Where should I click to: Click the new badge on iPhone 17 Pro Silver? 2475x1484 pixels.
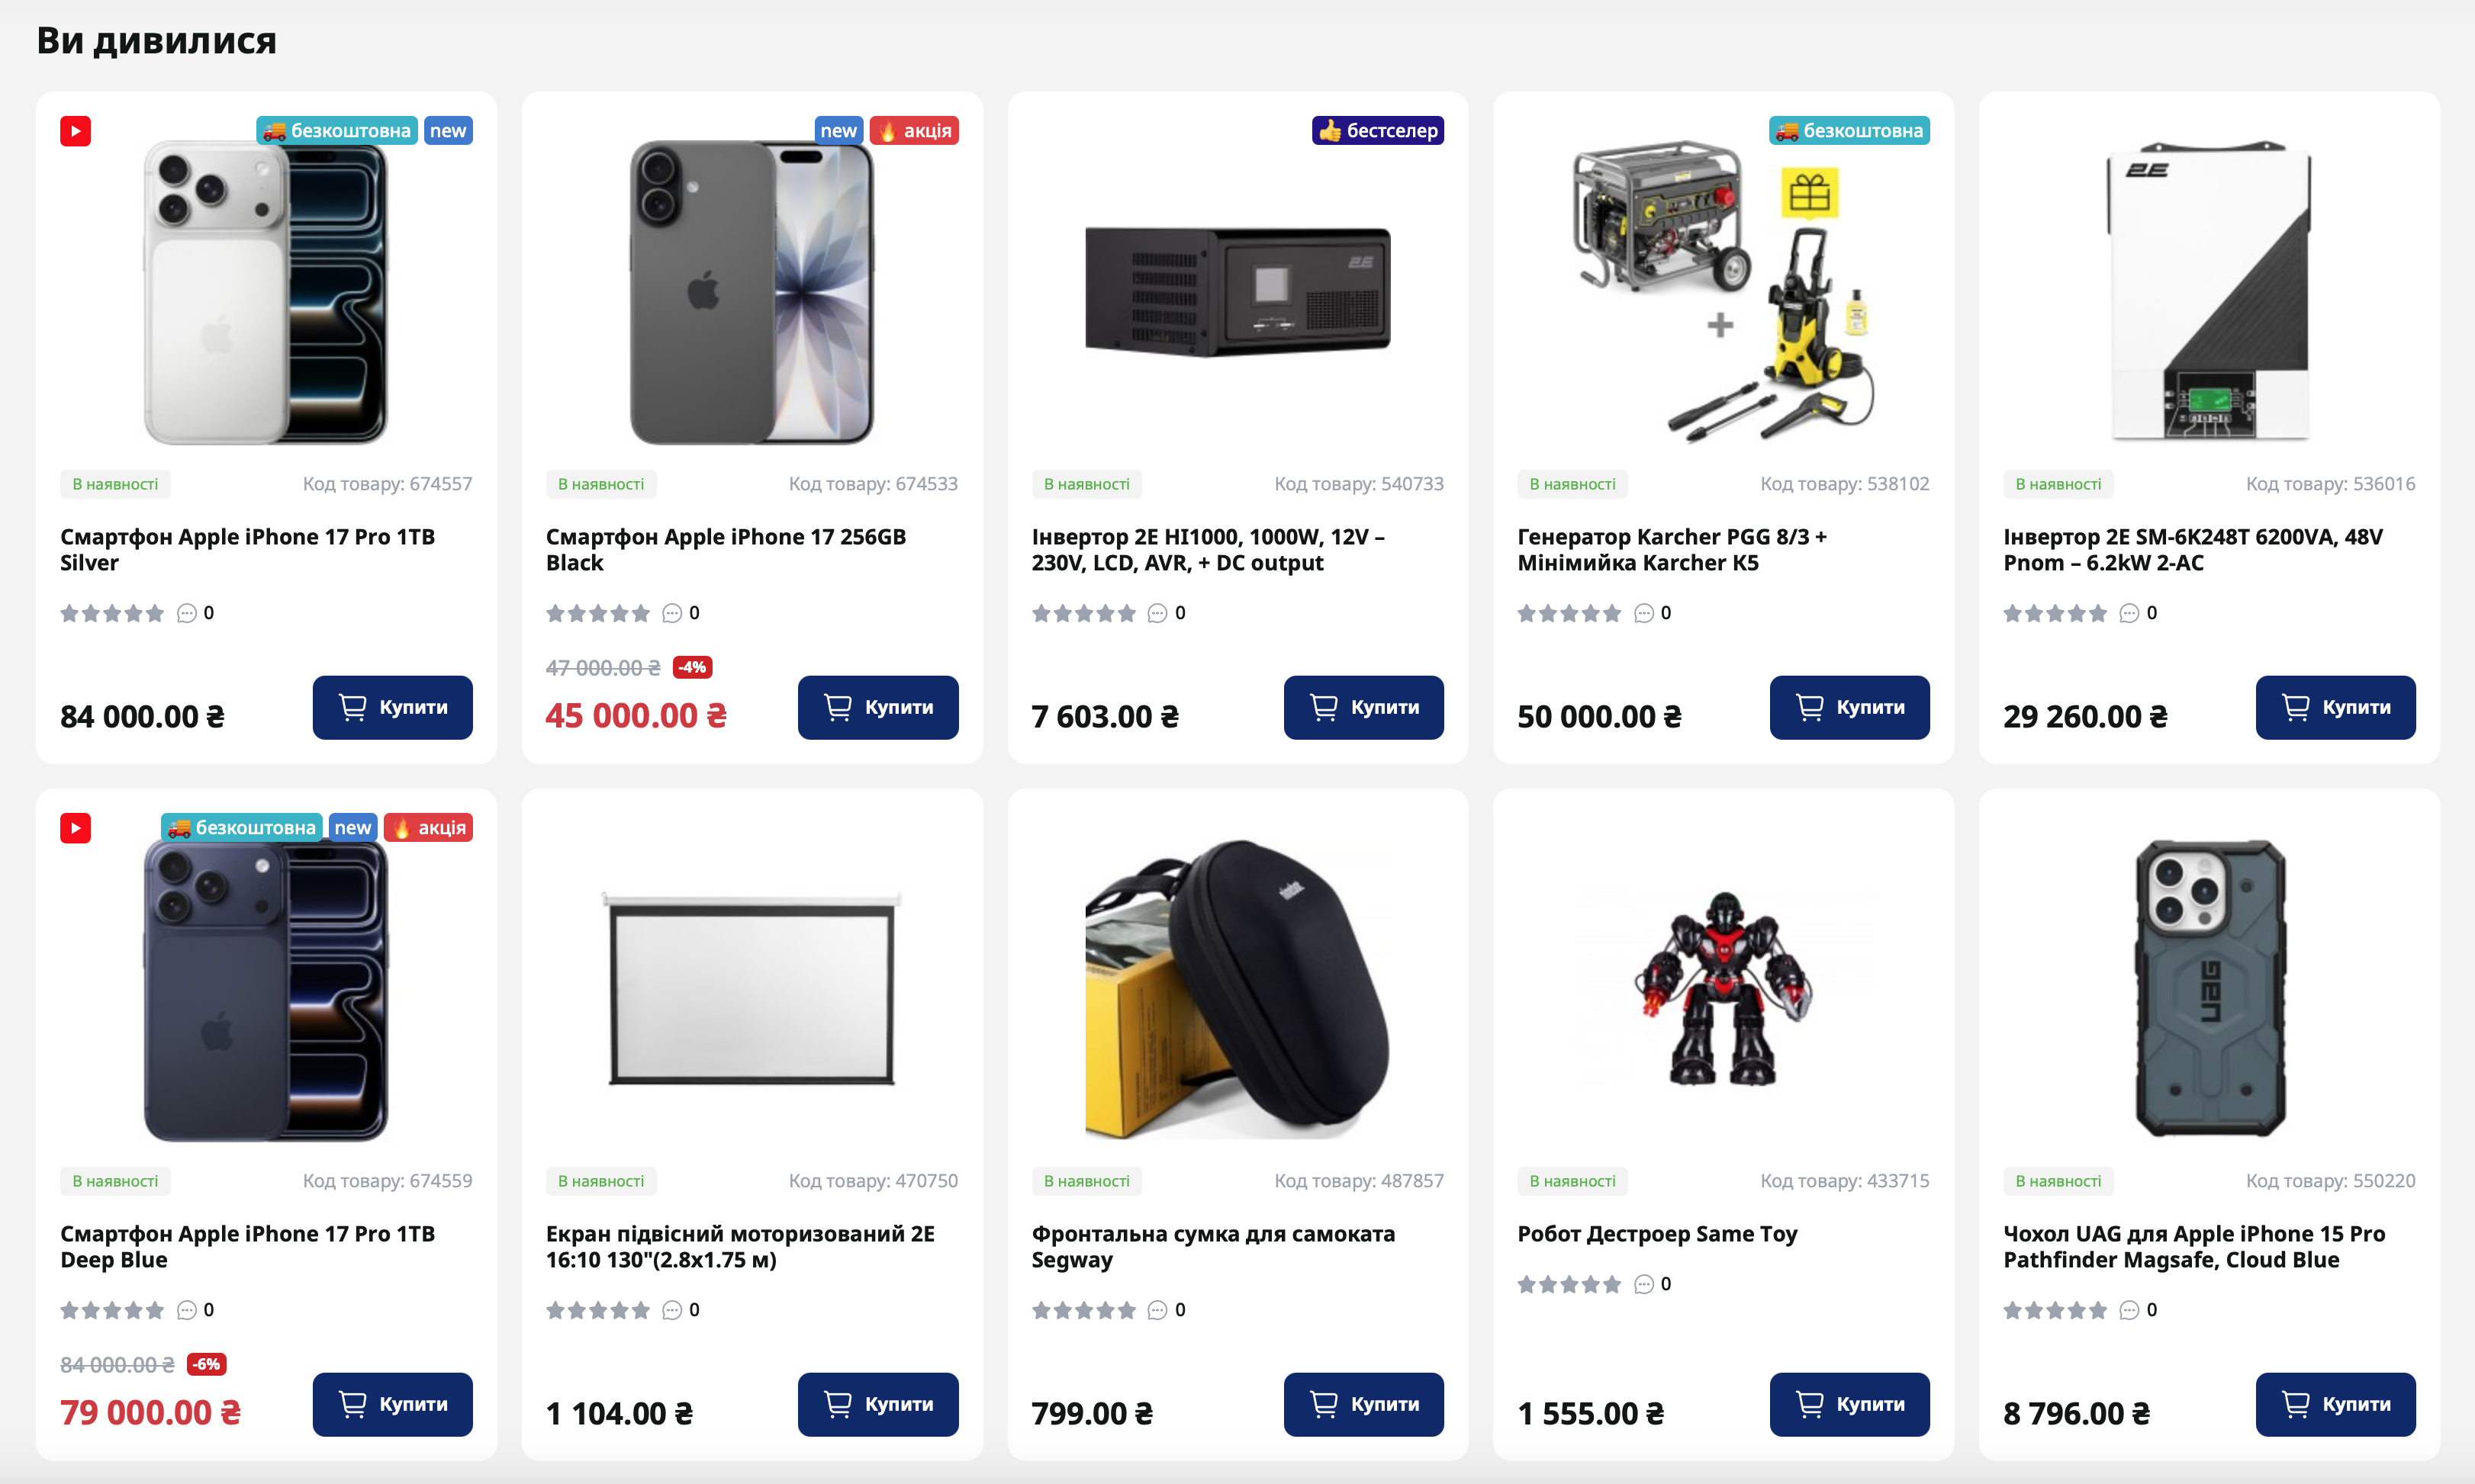point(448,131)
